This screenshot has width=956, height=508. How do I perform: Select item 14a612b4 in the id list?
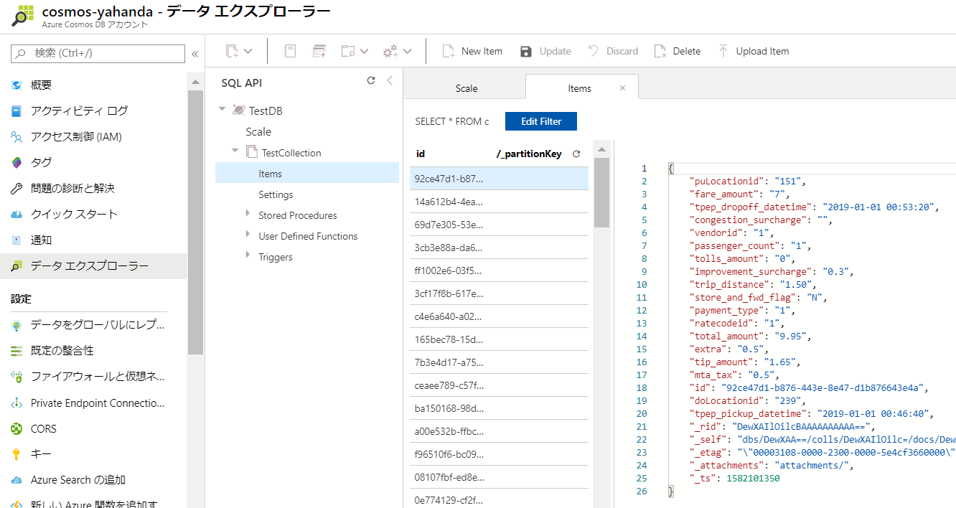pyautogui.click(x=449, y=202)
